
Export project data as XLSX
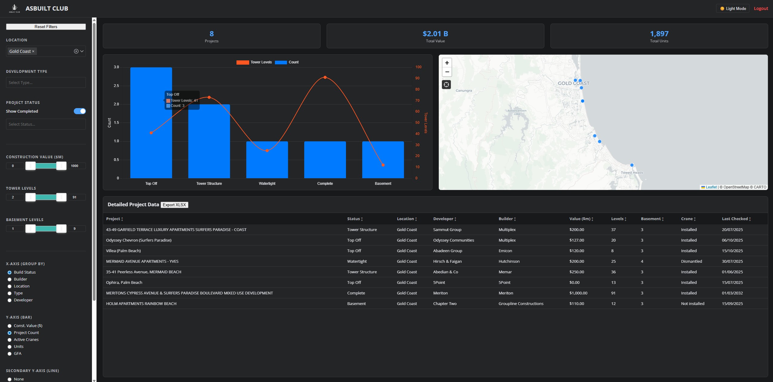point(174,205)
